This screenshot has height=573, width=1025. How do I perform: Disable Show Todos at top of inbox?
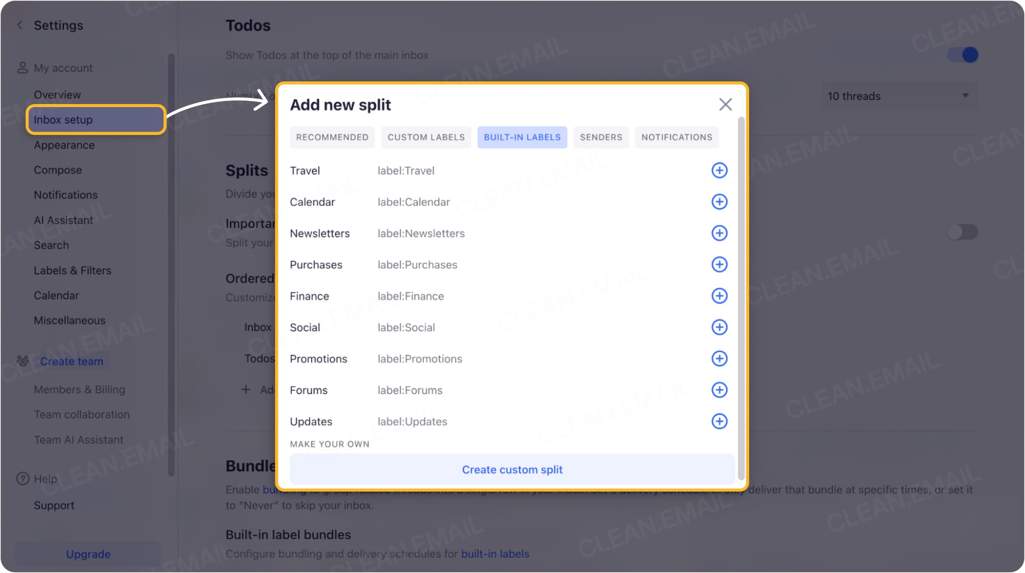(x=964, y=55)
